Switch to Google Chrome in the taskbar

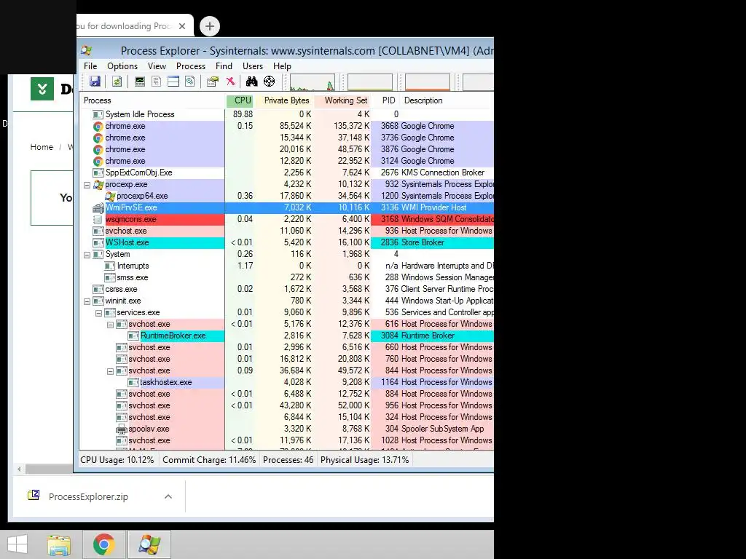(103, 544)
